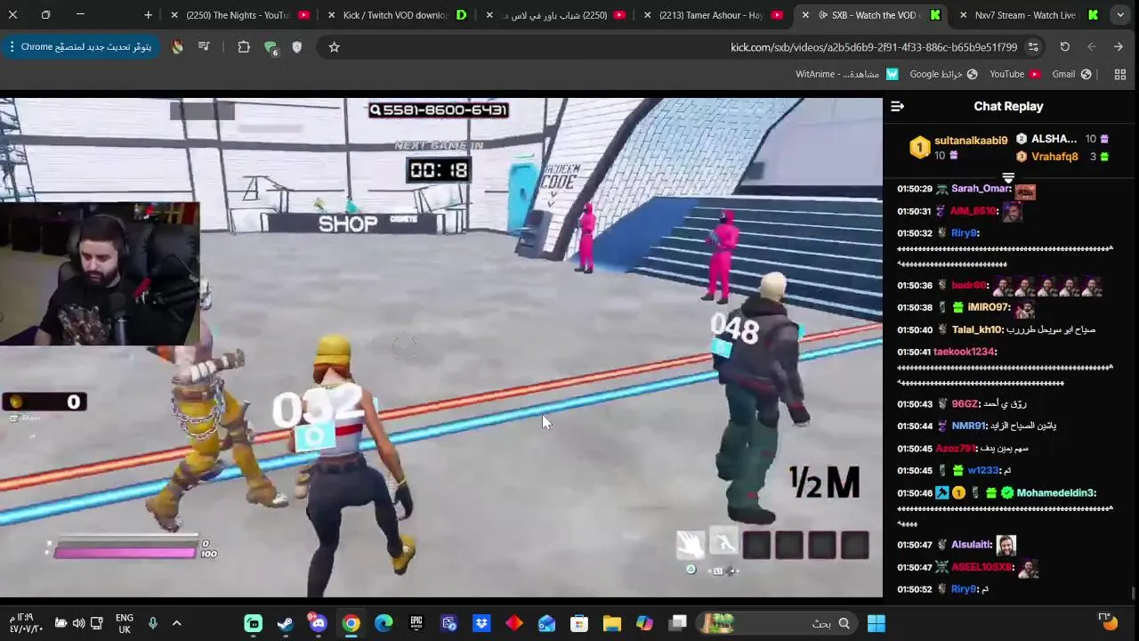Image resolution: width=1139 pixels, height=641 pixels.
Task: Reload the page with refresh icon
Action: click(x=1064, y=47)
